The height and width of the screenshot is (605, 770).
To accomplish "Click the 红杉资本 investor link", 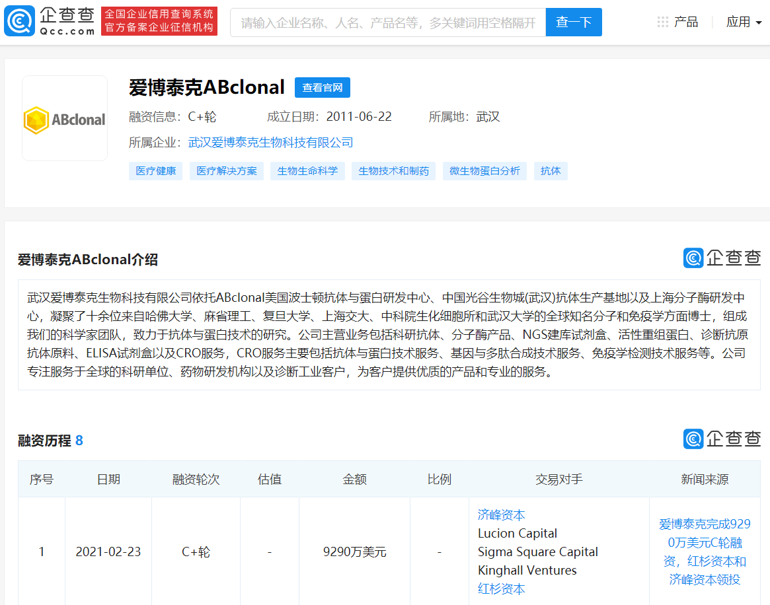I will coord(502,588).
